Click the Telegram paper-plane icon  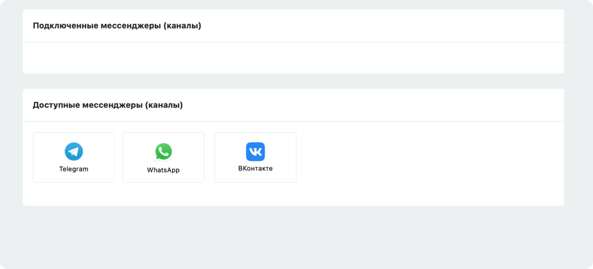click(74, 152)
